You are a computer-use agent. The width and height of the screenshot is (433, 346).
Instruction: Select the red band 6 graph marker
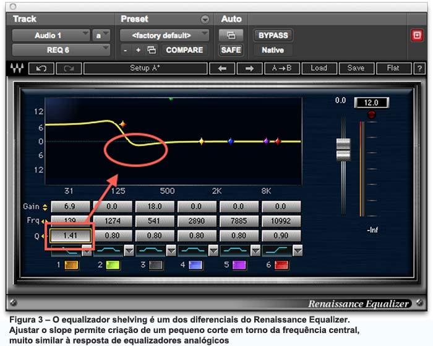click(278, 141)
